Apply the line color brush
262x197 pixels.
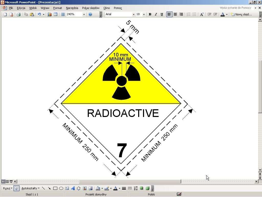(107, 188)
